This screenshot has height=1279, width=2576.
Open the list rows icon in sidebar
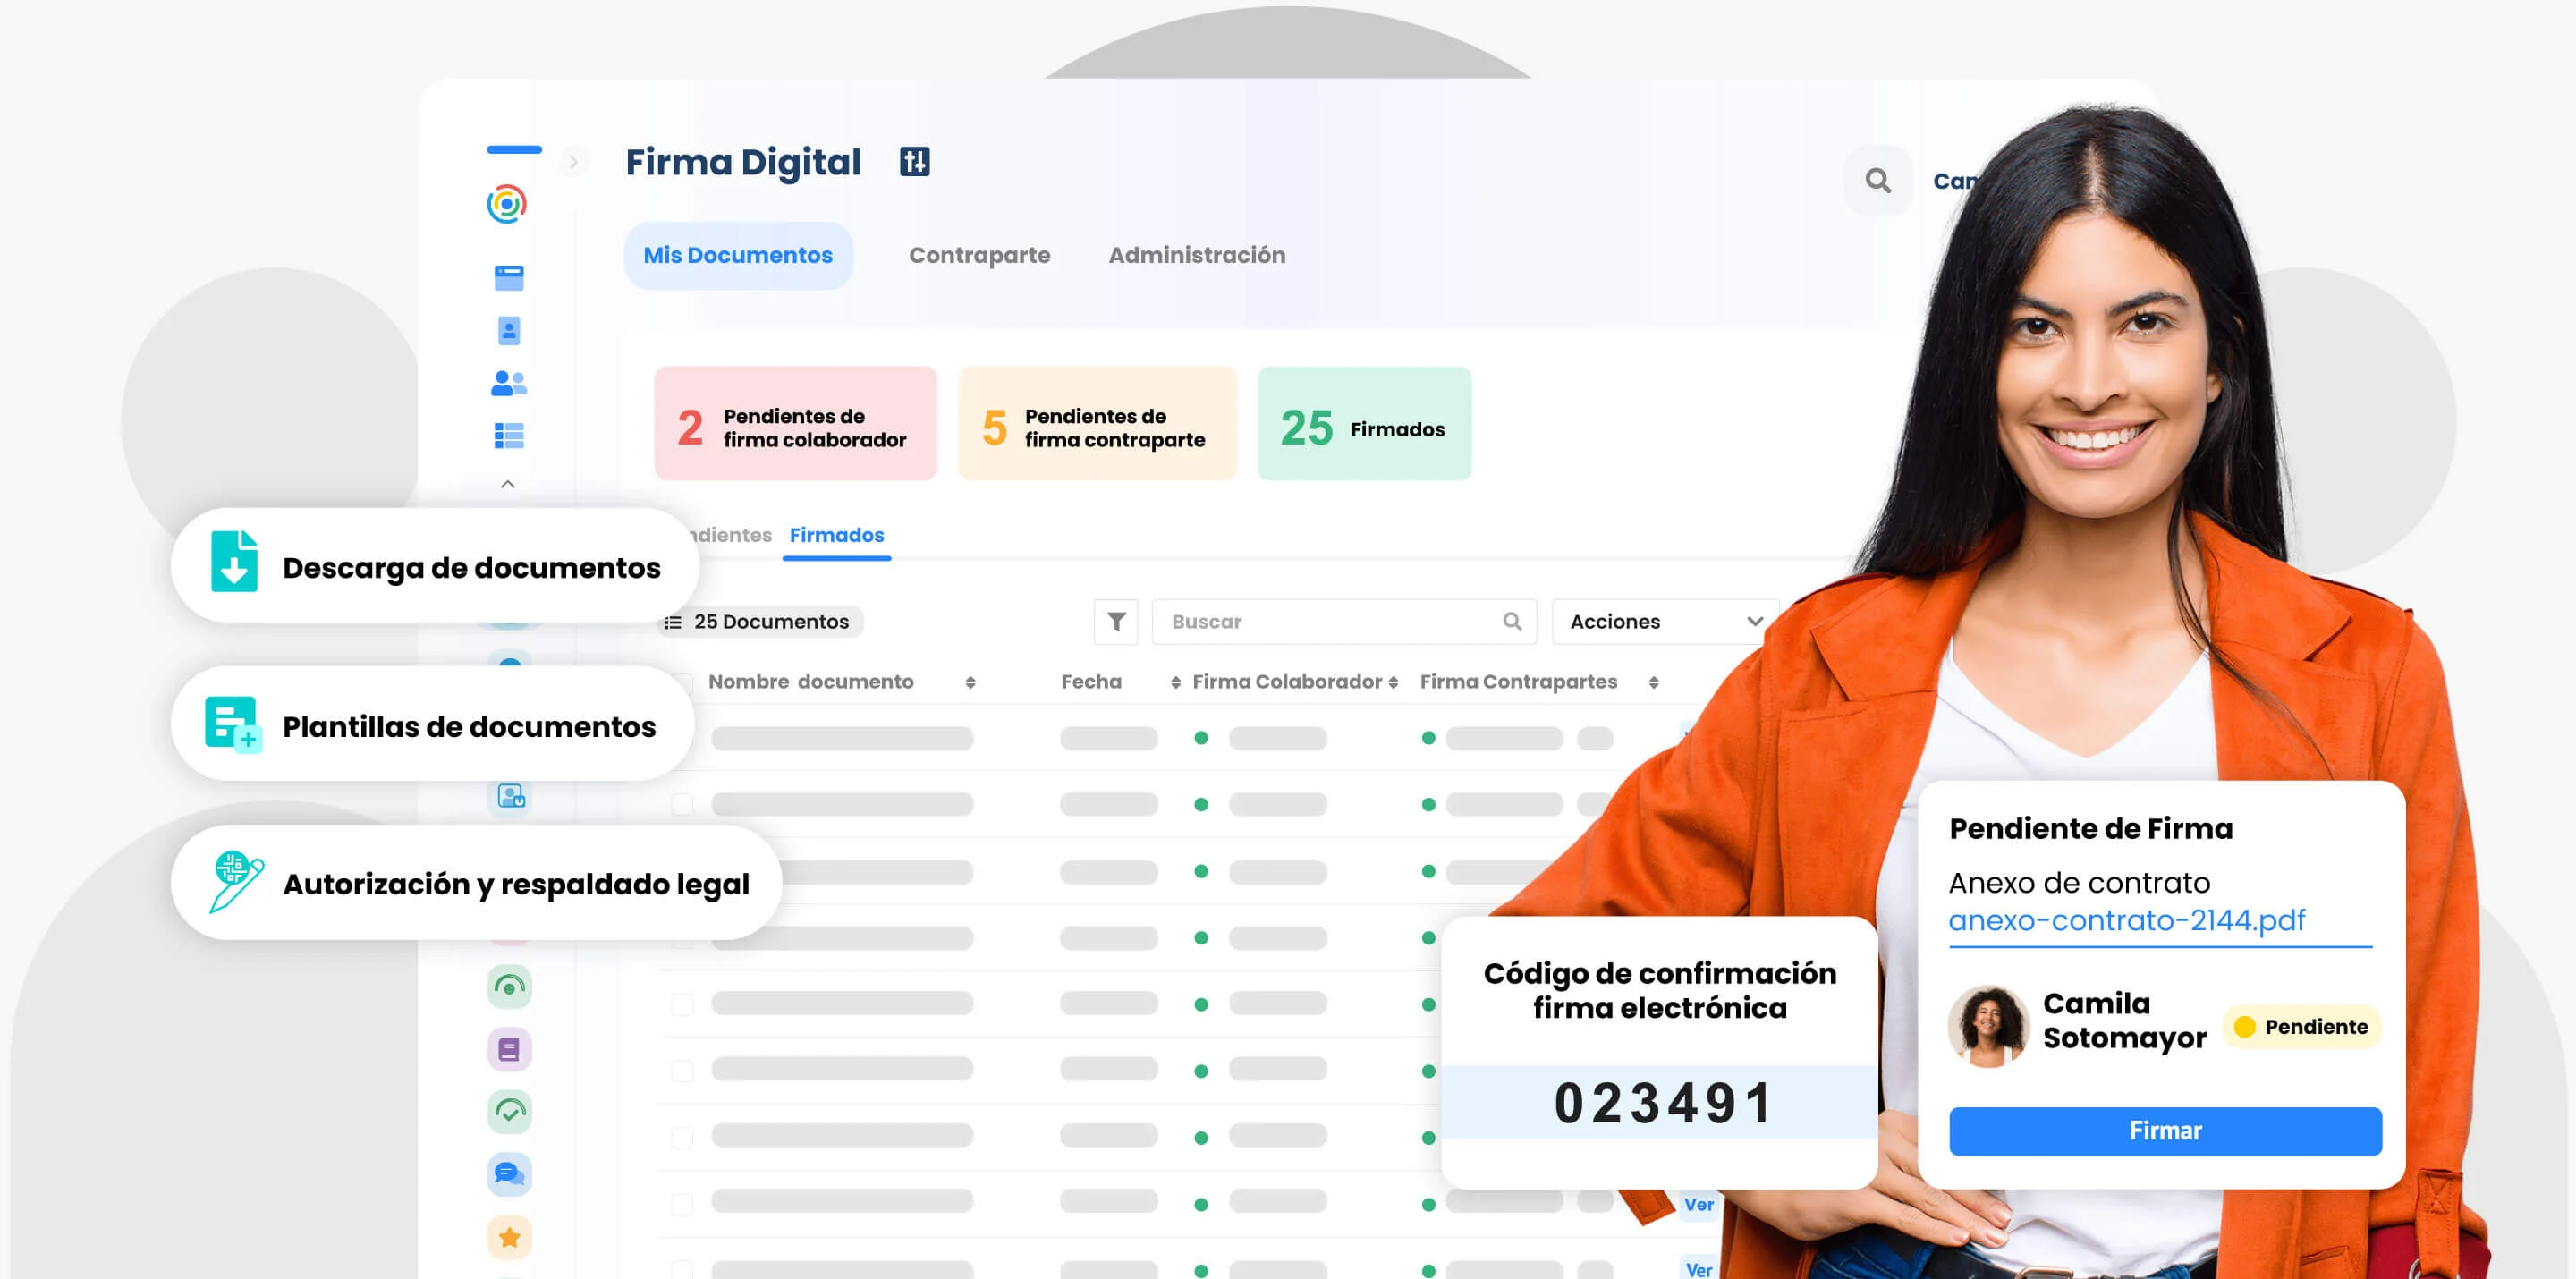point(509,436)
